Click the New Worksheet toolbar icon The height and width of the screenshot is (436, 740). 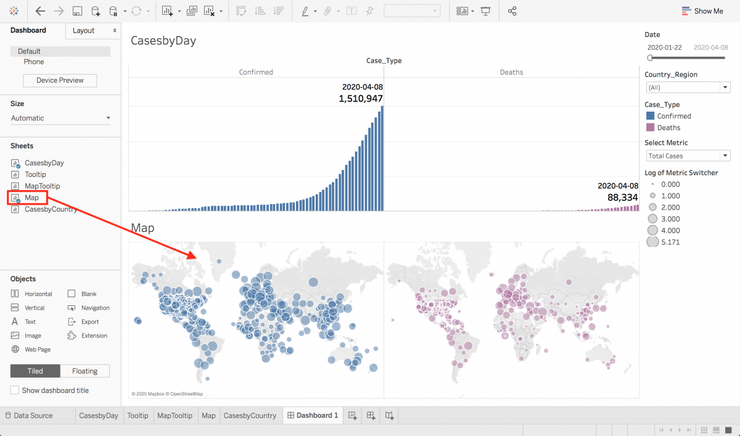point(166,11)
